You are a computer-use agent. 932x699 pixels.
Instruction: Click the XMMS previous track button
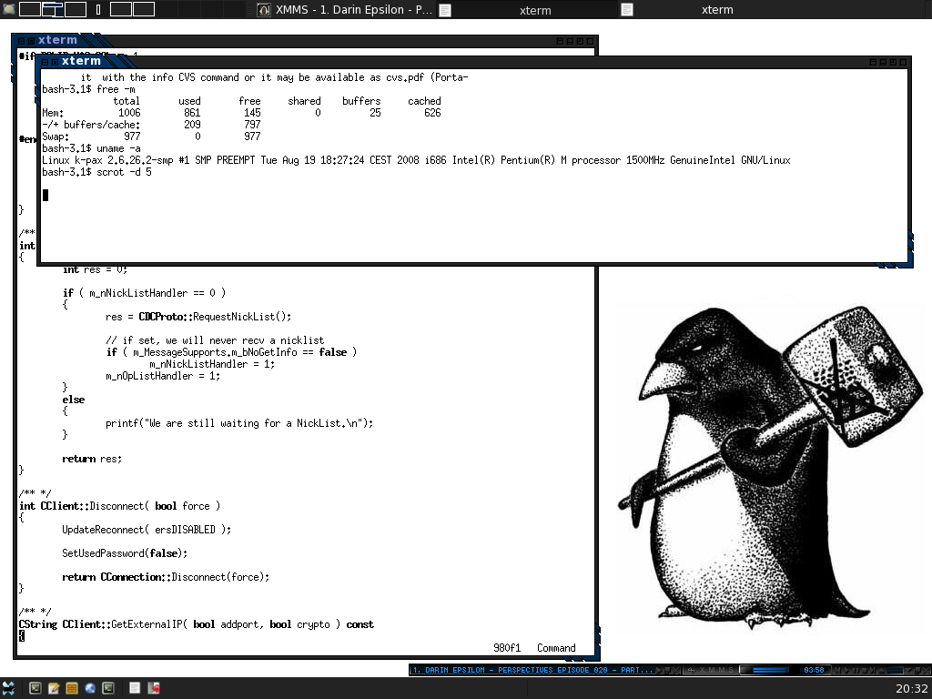[x=837, y=670]
